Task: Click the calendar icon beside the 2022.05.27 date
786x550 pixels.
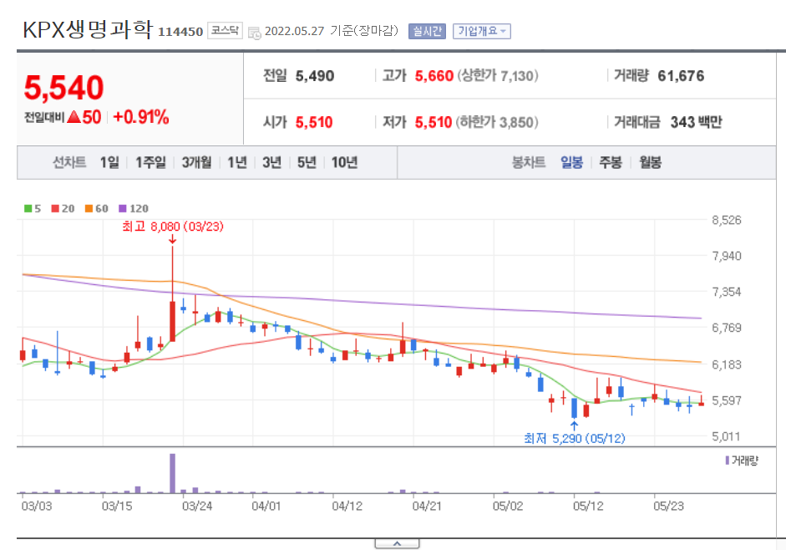Action: tap(255, 33)
